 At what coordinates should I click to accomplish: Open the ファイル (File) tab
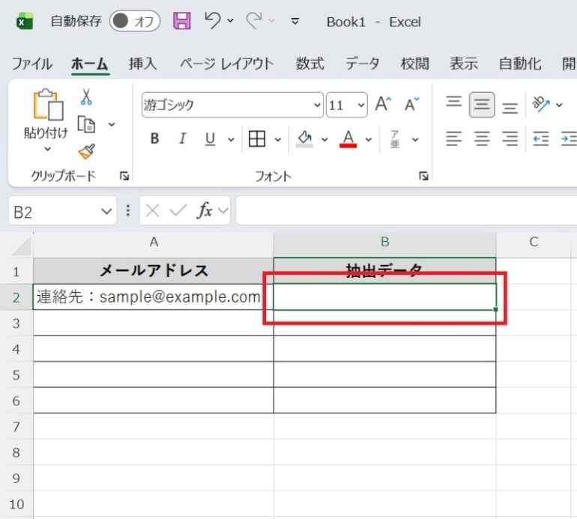coord(32,64)
